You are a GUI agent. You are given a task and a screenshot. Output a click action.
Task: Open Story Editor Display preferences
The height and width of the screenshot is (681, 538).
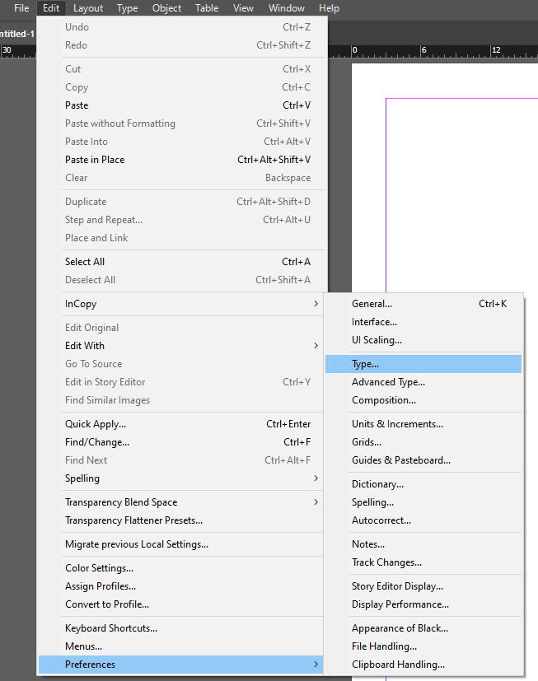pyautogui.click(x=423, y=586)
